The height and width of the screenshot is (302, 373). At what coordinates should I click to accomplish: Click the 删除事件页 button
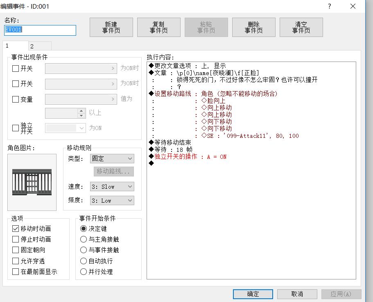(x=253, y=27)
